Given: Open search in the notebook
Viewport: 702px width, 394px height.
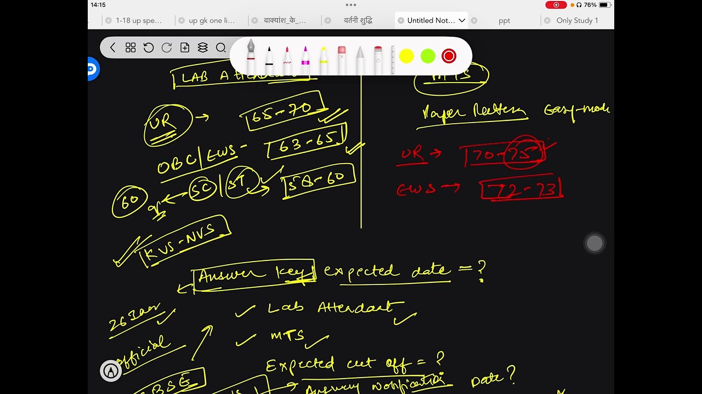Looking at the screenshot, I should click(x=221, y=48).
